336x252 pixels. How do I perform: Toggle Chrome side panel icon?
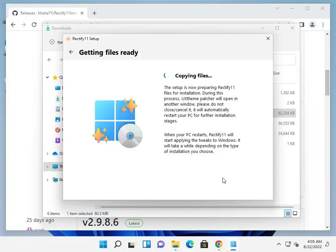tap(302, 25)
